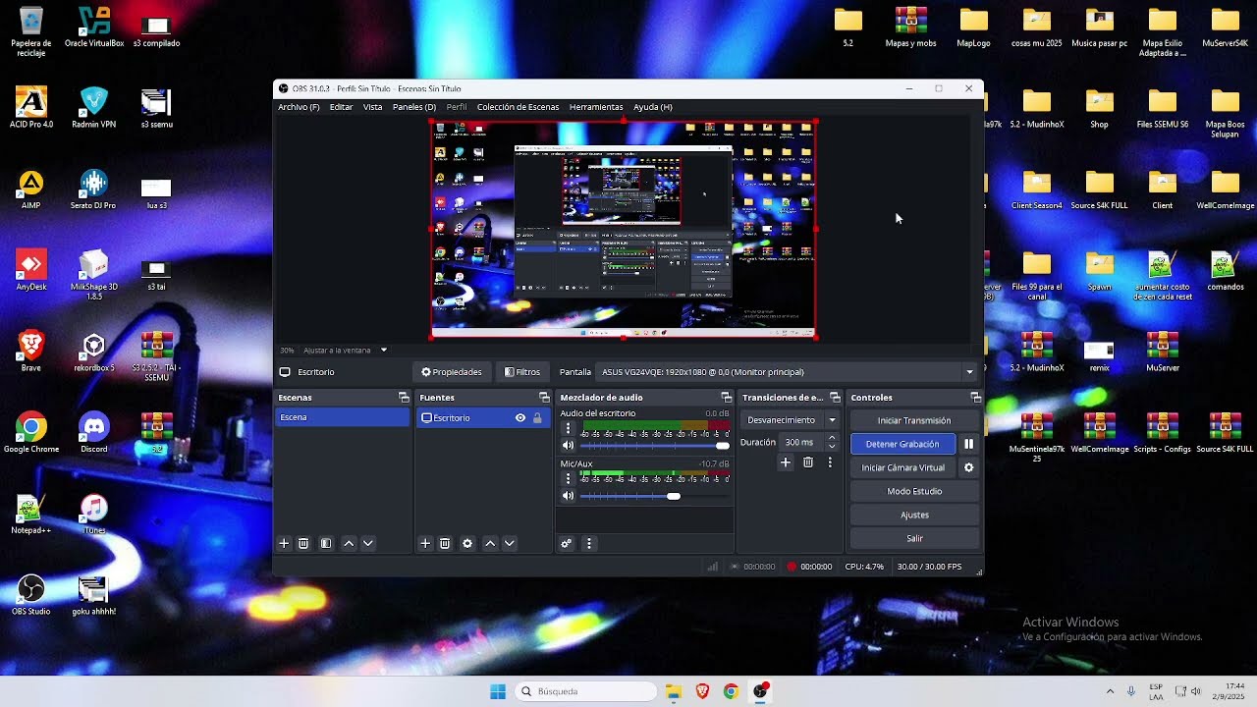Mute the Mic/Aux channel
Screen dimensions: 1257x707
coord(568,496)
